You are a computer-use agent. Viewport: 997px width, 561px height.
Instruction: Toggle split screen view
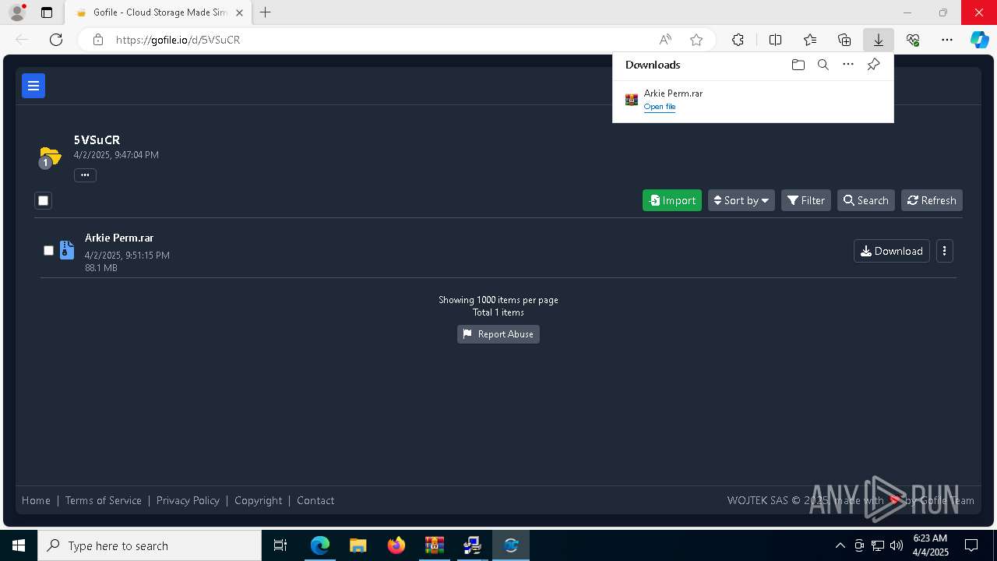(x=775, y=40)
